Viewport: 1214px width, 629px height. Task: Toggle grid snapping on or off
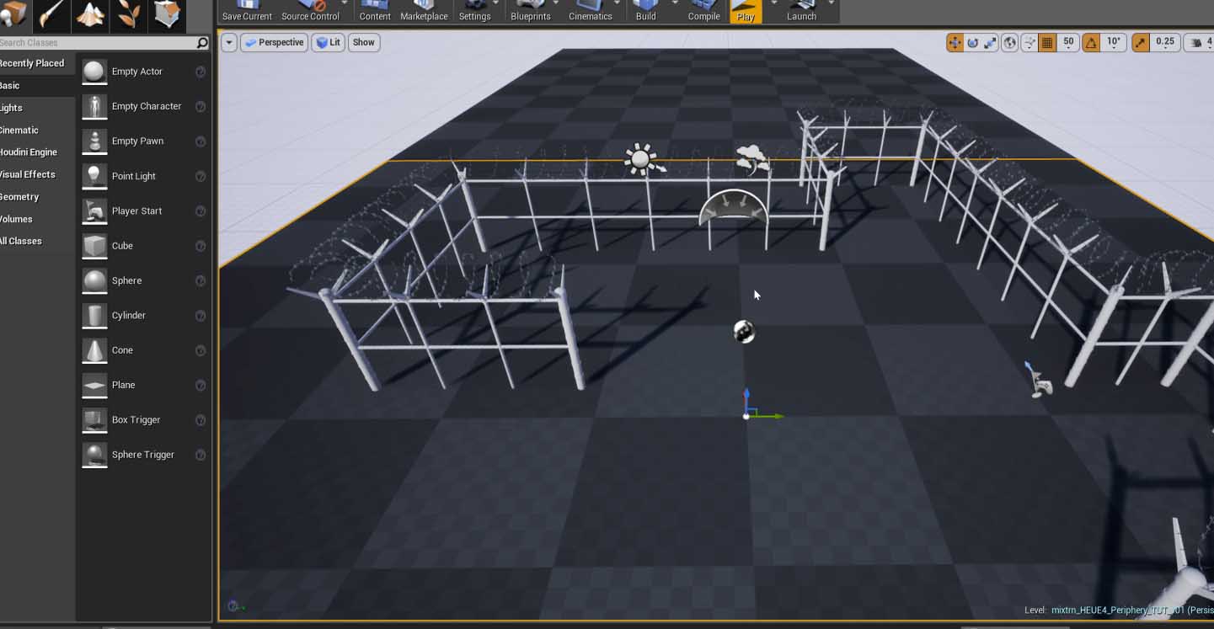(1047, 42)
